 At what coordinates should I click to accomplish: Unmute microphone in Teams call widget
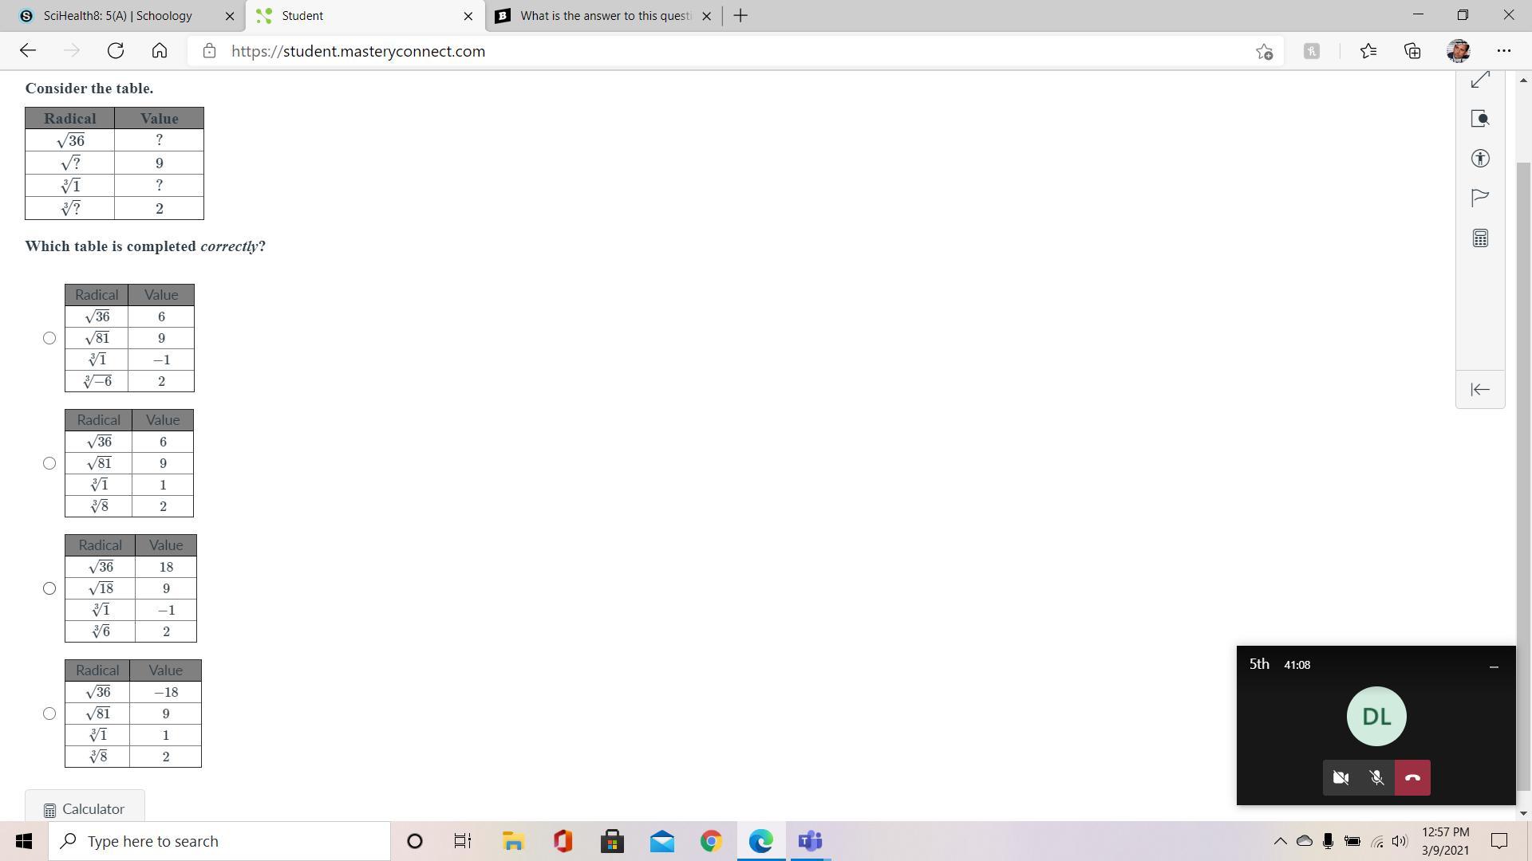(1376, 777)
